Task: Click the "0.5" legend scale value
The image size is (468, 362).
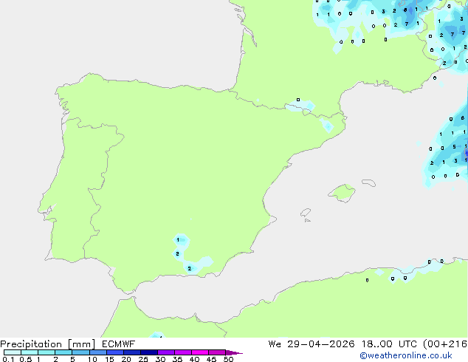Action: (26, 359)
